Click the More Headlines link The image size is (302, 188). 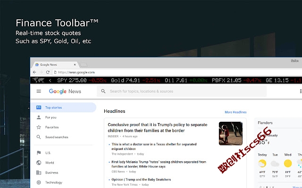235,112
